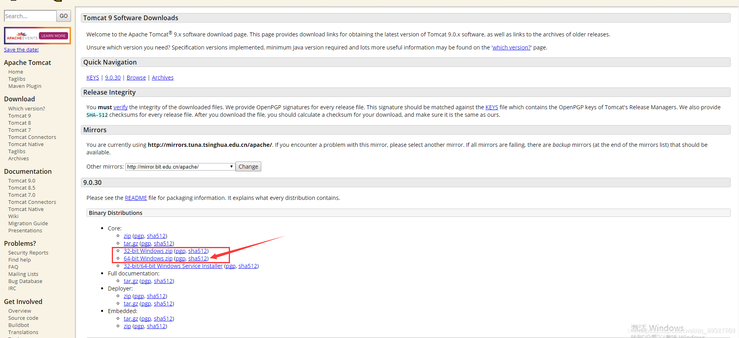Select Tomcat 8 in Download sidebar

pyautogui.click(x=19, y=123)
